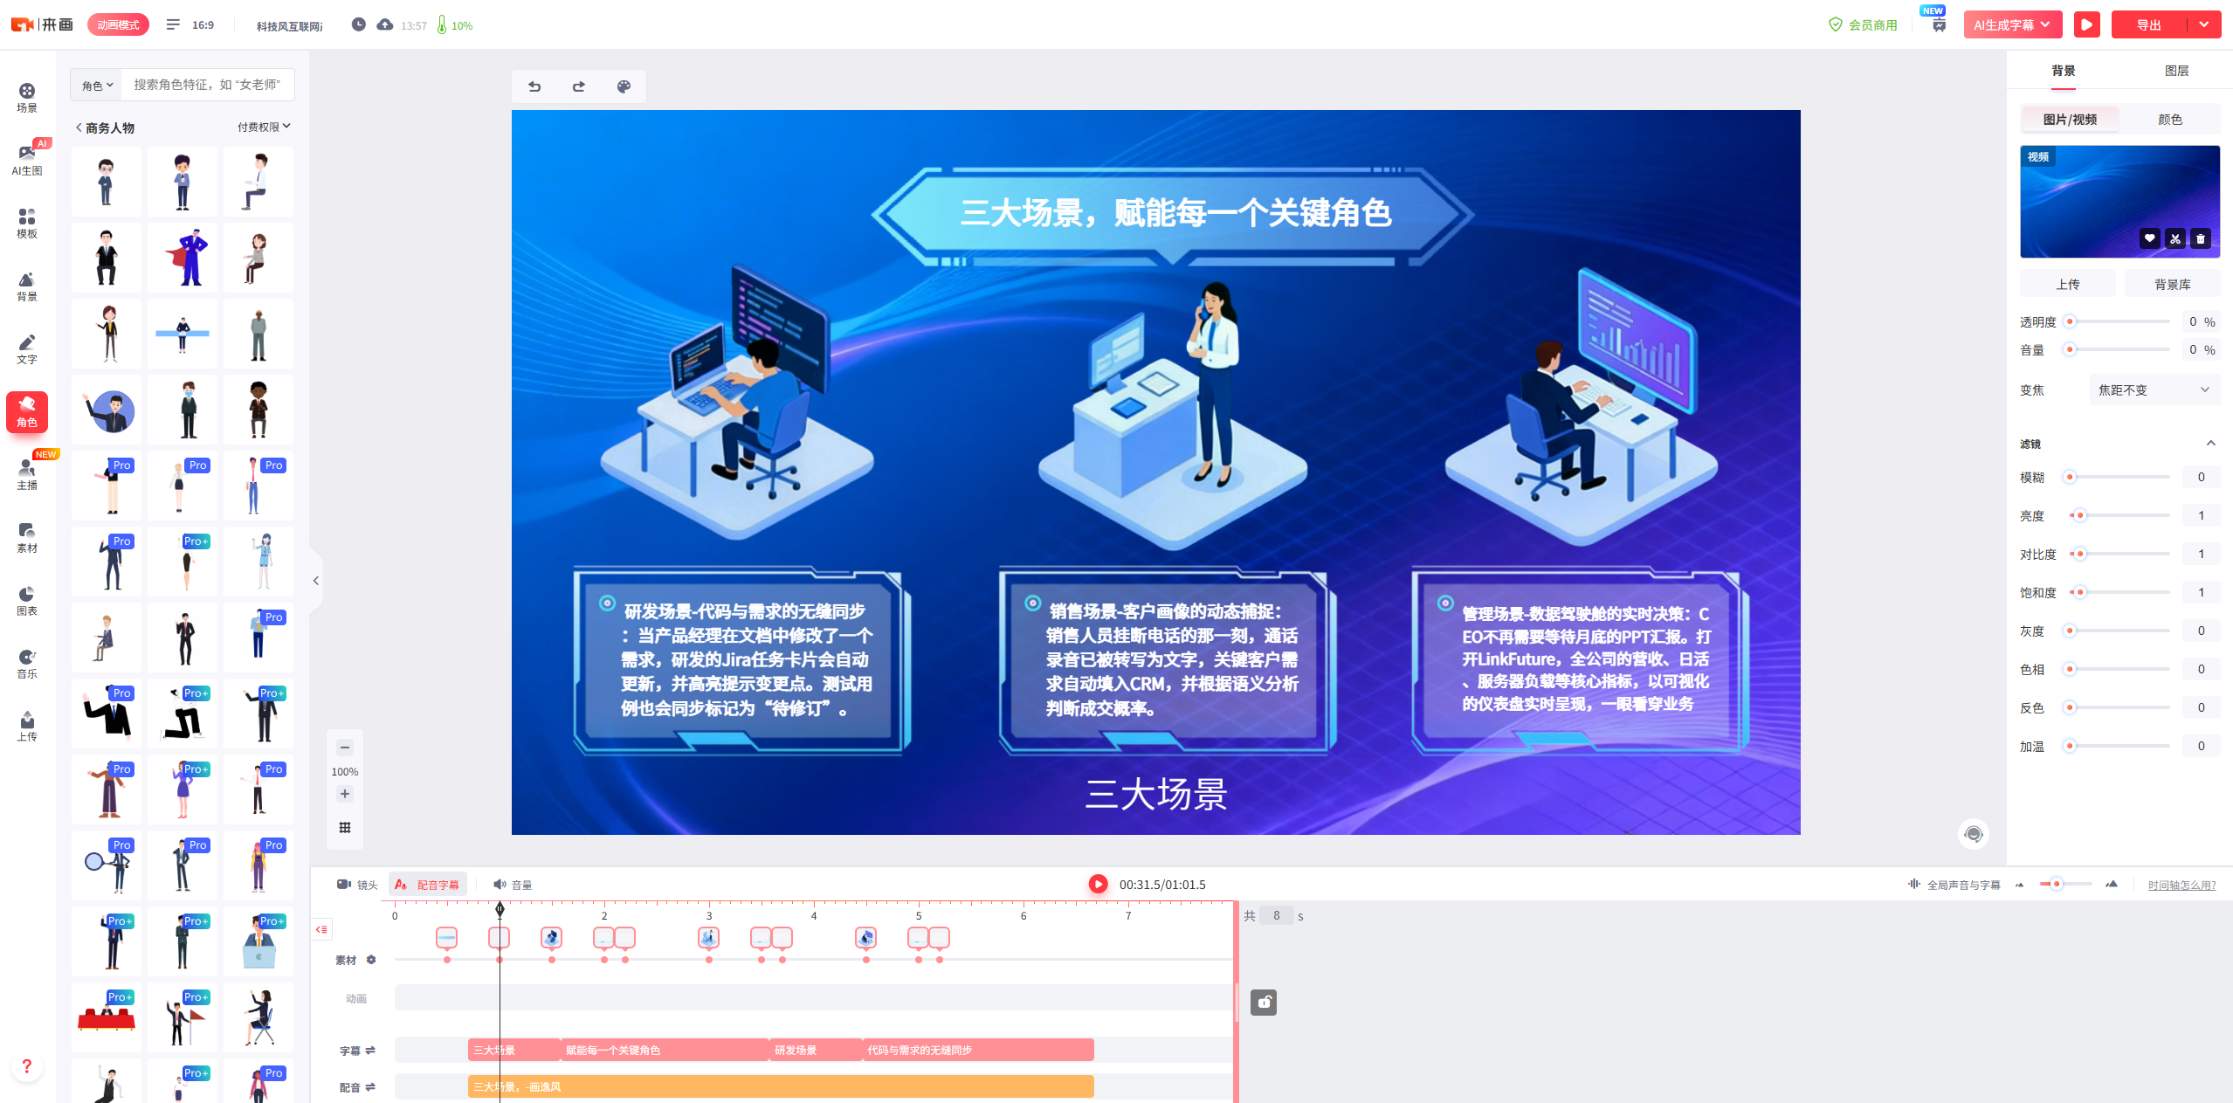
Task: Open the AI生图 sidebar panel
Action: (27, 159)
